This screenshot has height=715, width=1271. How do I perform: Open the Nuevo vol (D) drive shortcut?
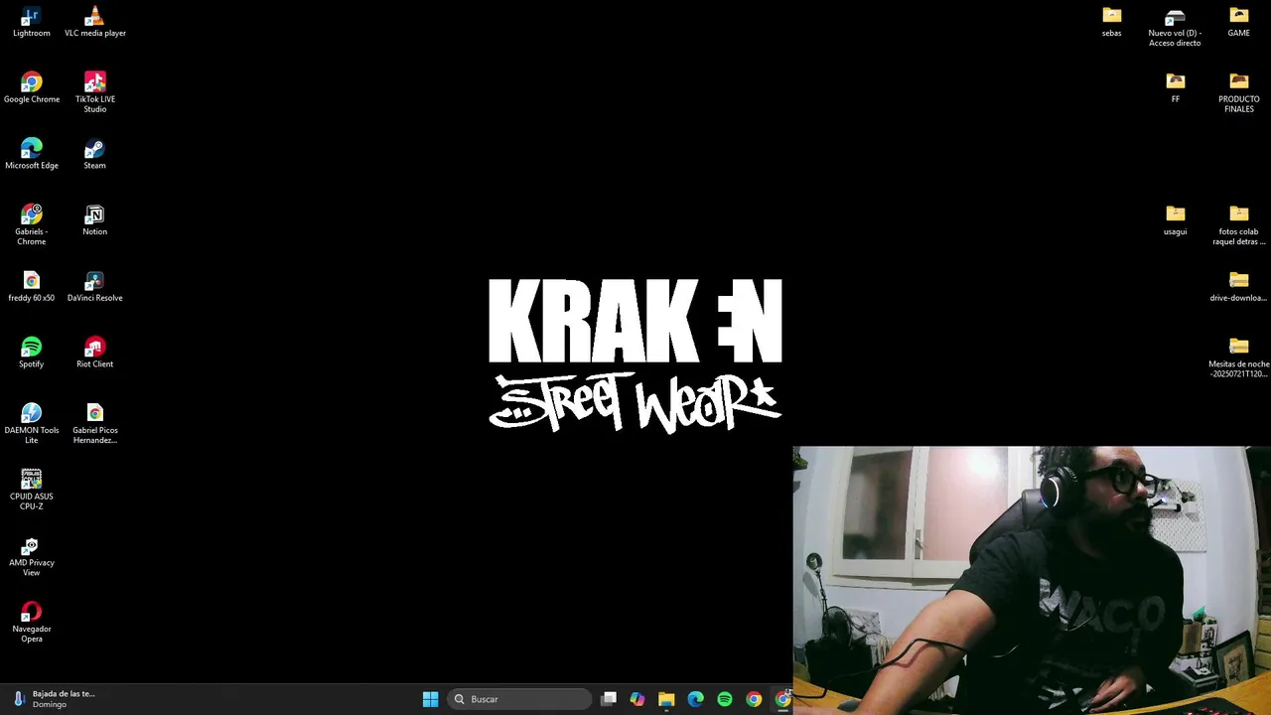pyautogui.click(x=1175, y=27)
